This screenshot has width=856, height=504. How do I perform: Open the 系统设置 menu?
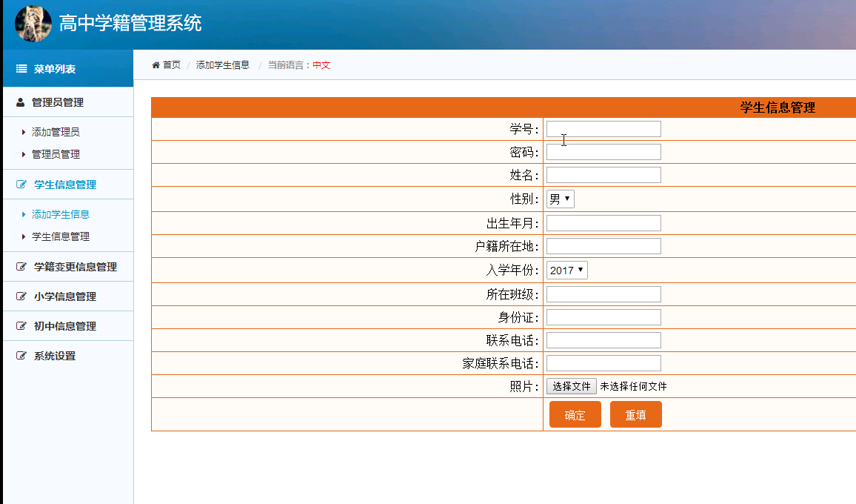pos(68,355)
